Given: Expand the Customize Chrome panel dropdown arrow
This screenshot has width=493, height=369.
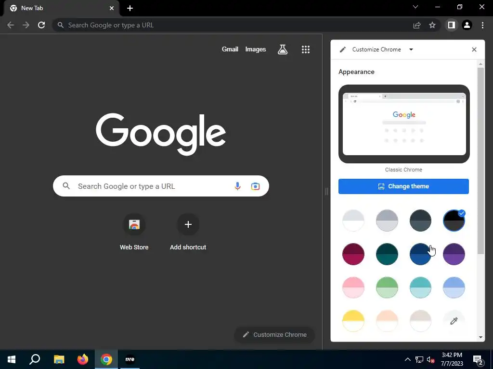Looking at the screenshot, I should (x=411, y=49).
